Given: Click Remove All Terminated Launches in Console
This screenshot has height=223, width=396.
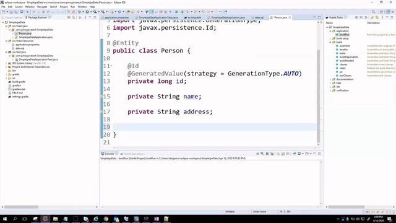Looking at the screenshot, I should click(x=272, y=154).
